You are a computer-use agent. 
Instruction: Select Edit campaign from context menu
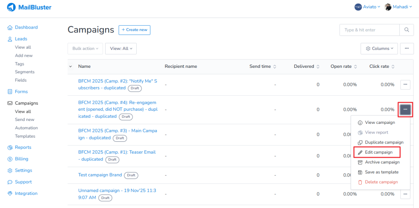click(378, 152)
